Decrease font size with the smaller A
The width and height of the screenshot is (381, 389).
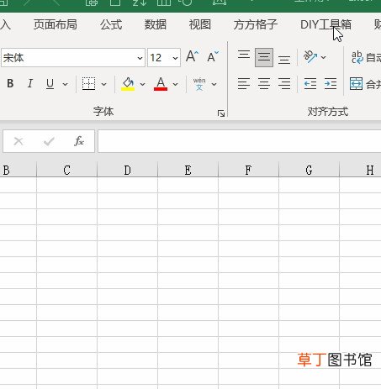point(213,57)
